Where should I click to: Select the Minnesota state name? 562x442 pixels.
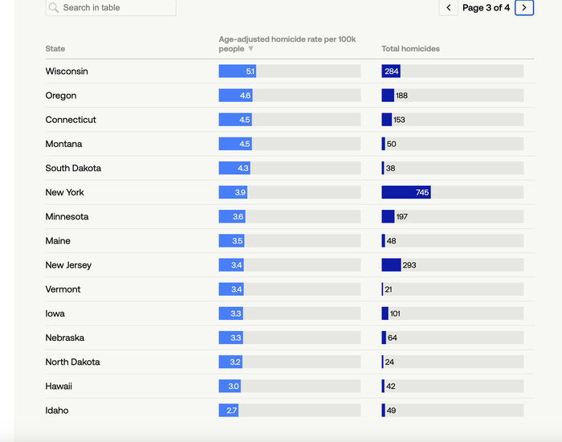(x=67, y=217)
